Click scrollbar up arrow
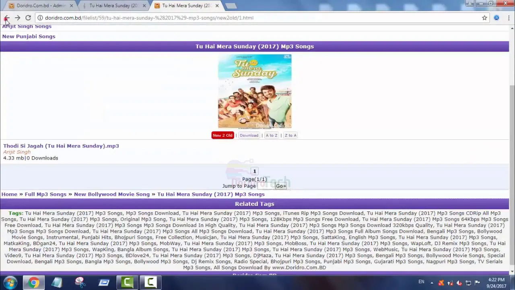This screenshot has width=515, height=290. [x=512, y=28]
